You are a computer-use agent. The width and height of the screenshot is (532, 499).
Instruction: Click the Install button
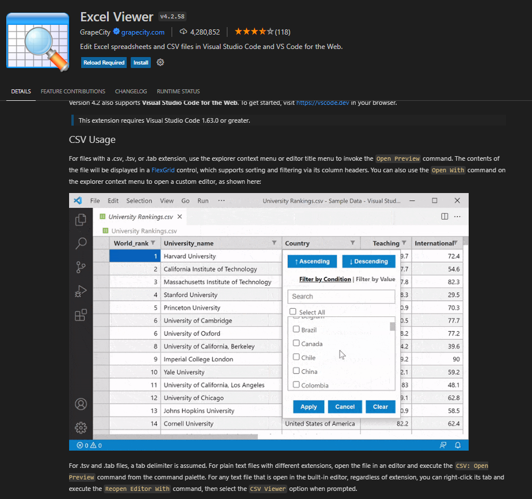pos(141,62)
